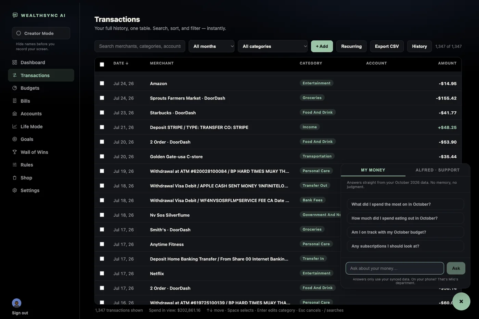Click the Wall of Wins trophy icon
The height and width of the screenshot is (319, 479).
15,152
